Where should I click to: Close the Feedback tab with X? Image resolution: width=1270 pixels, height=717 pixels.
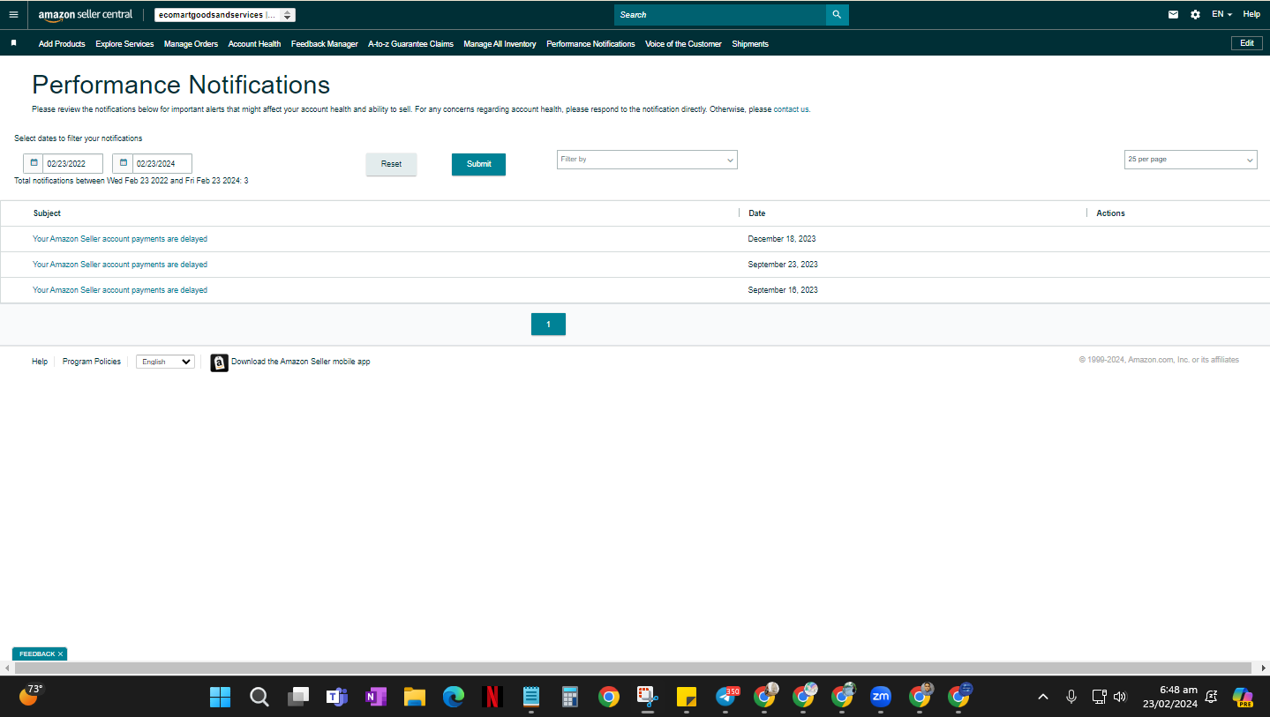point(60,654)
